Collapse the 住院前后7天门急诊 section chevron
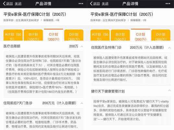The height and width of the screenshot is (130, 174). (82, 103)
